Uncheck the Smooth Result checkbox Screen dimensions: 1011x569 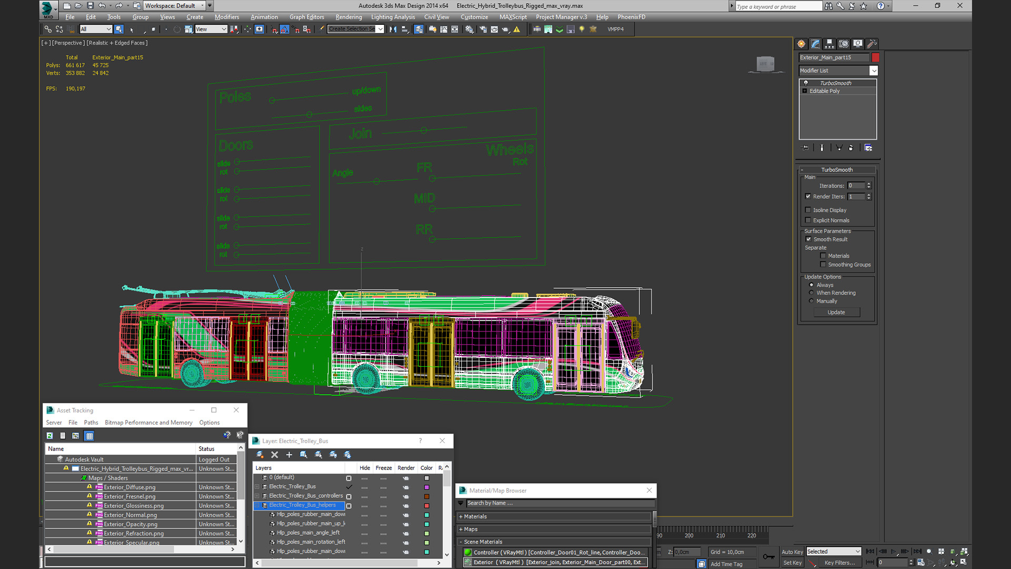[809, 239]
